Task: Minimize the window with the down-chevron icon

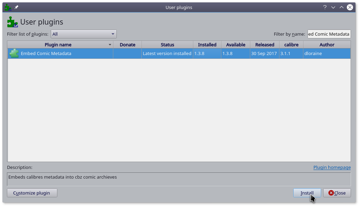Action: coord(333,7)
